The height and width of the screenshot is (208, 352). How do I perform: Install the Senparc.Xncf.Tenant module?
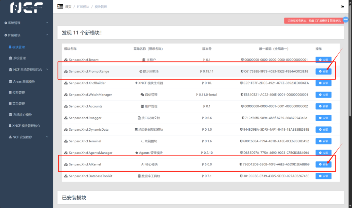point(324,60)
